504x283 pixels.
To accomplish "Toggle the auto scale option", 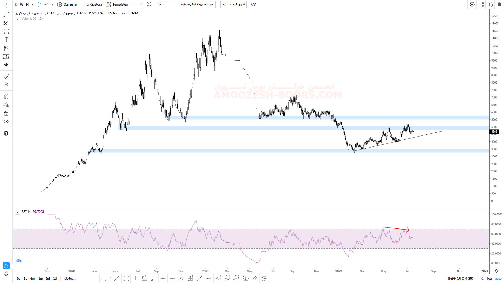I will (498, 279).
